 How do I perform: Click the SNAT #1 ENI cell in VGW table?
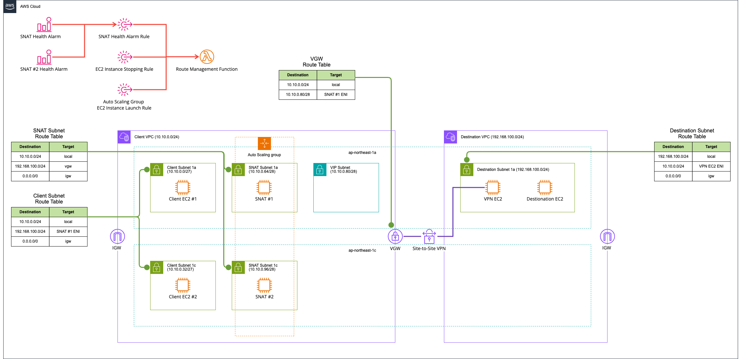pos(336,95)
